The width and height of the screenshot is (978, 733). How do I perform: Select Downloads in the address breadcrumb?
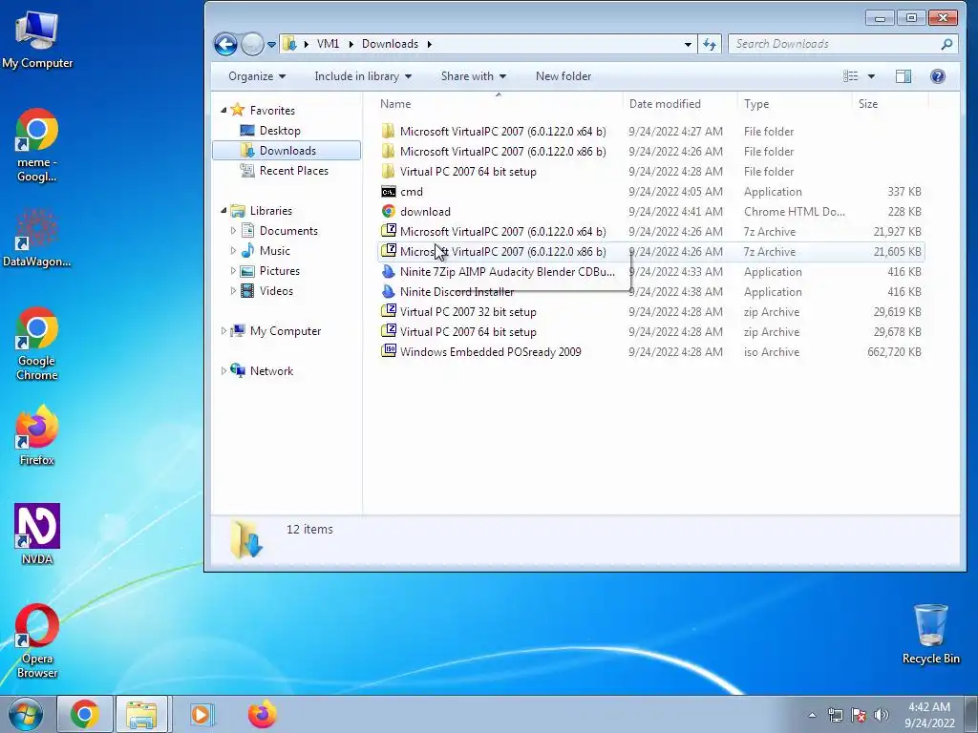390,44
